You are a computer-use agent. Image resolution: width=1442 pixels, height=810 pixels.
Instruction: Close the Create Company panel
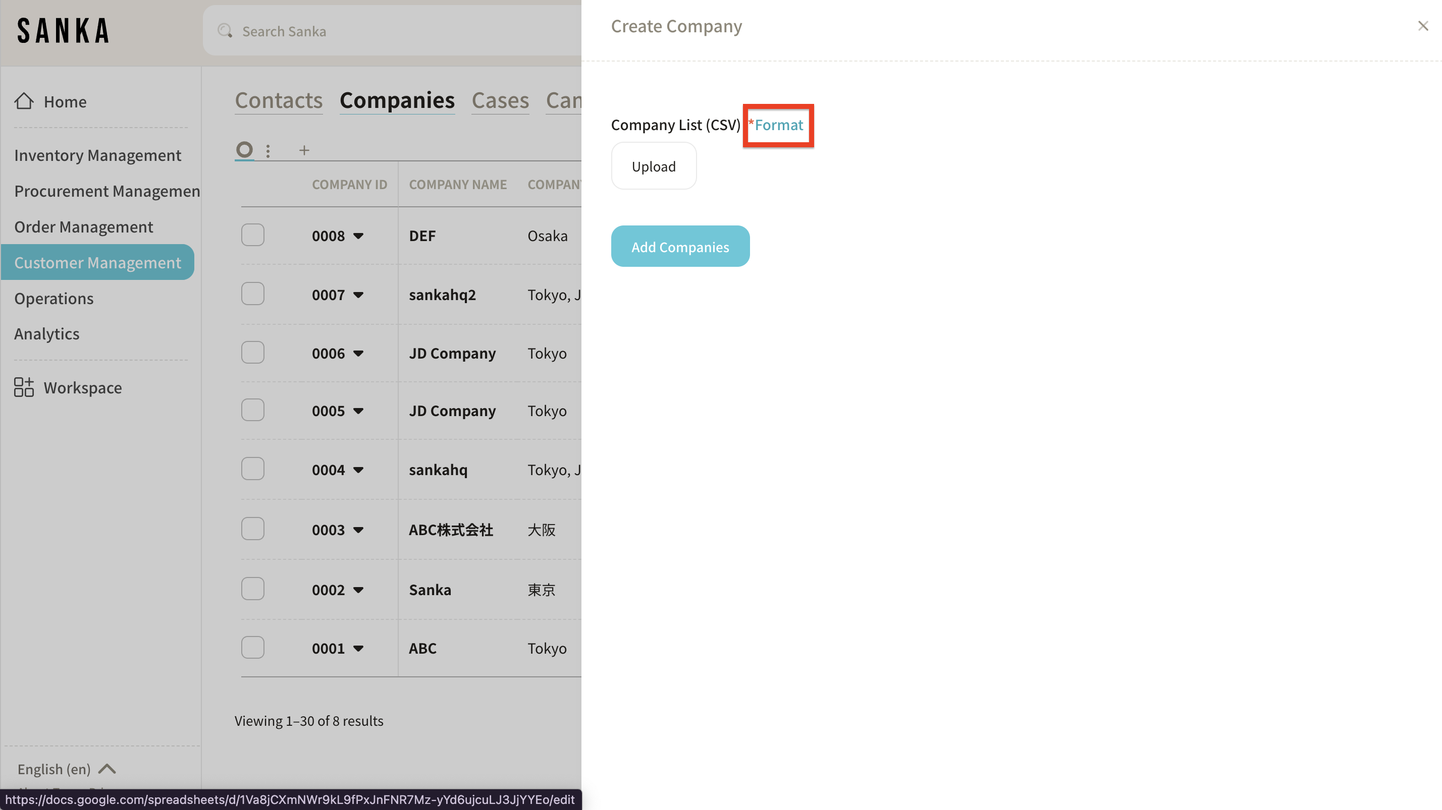coord(1422,26)
